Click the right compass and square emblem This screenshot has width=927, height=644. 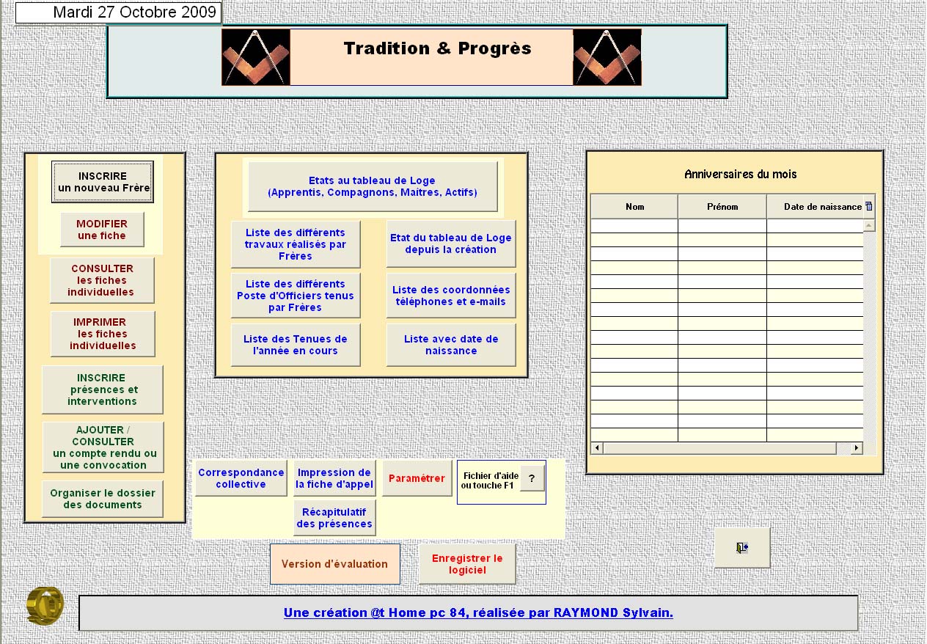click(607, 57)
